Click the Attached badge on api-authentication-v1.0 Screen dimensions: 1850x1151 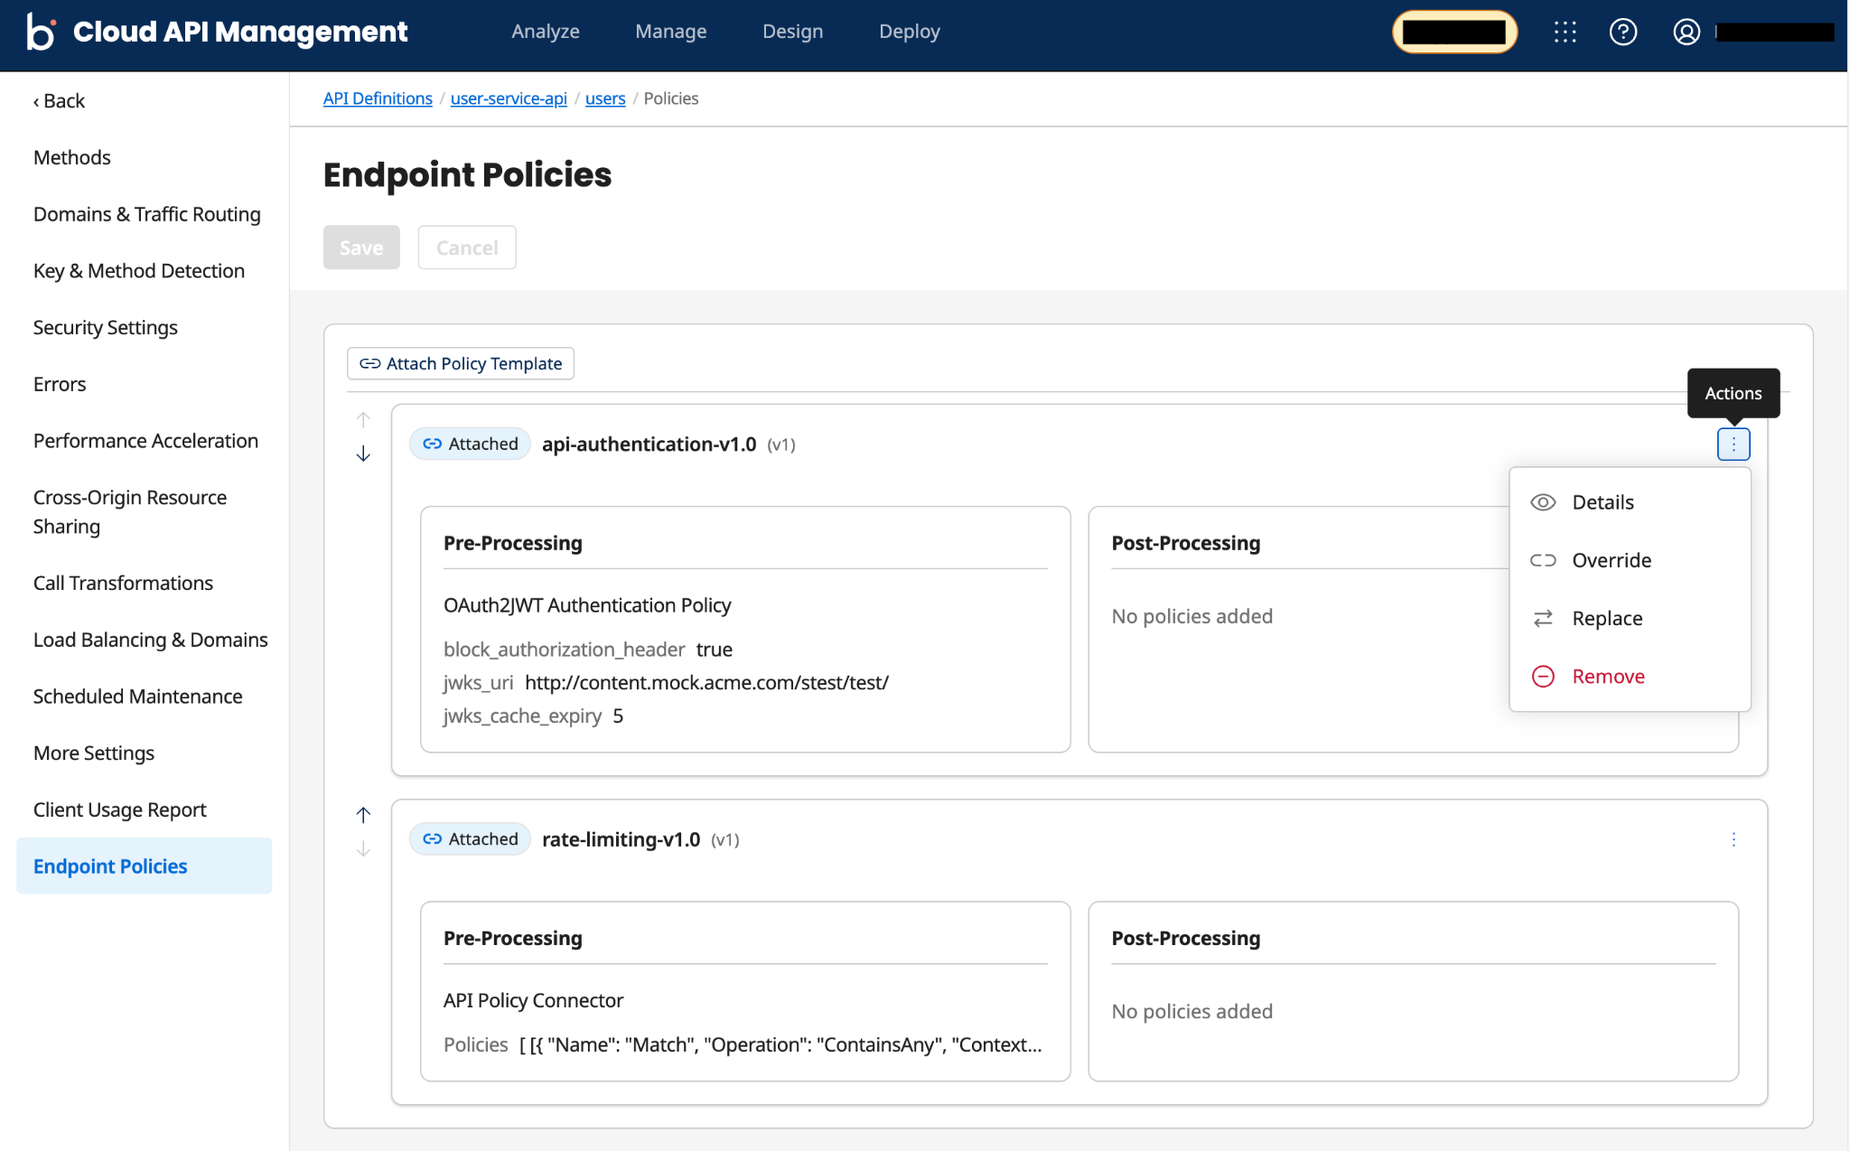click(x=470, y=444)
